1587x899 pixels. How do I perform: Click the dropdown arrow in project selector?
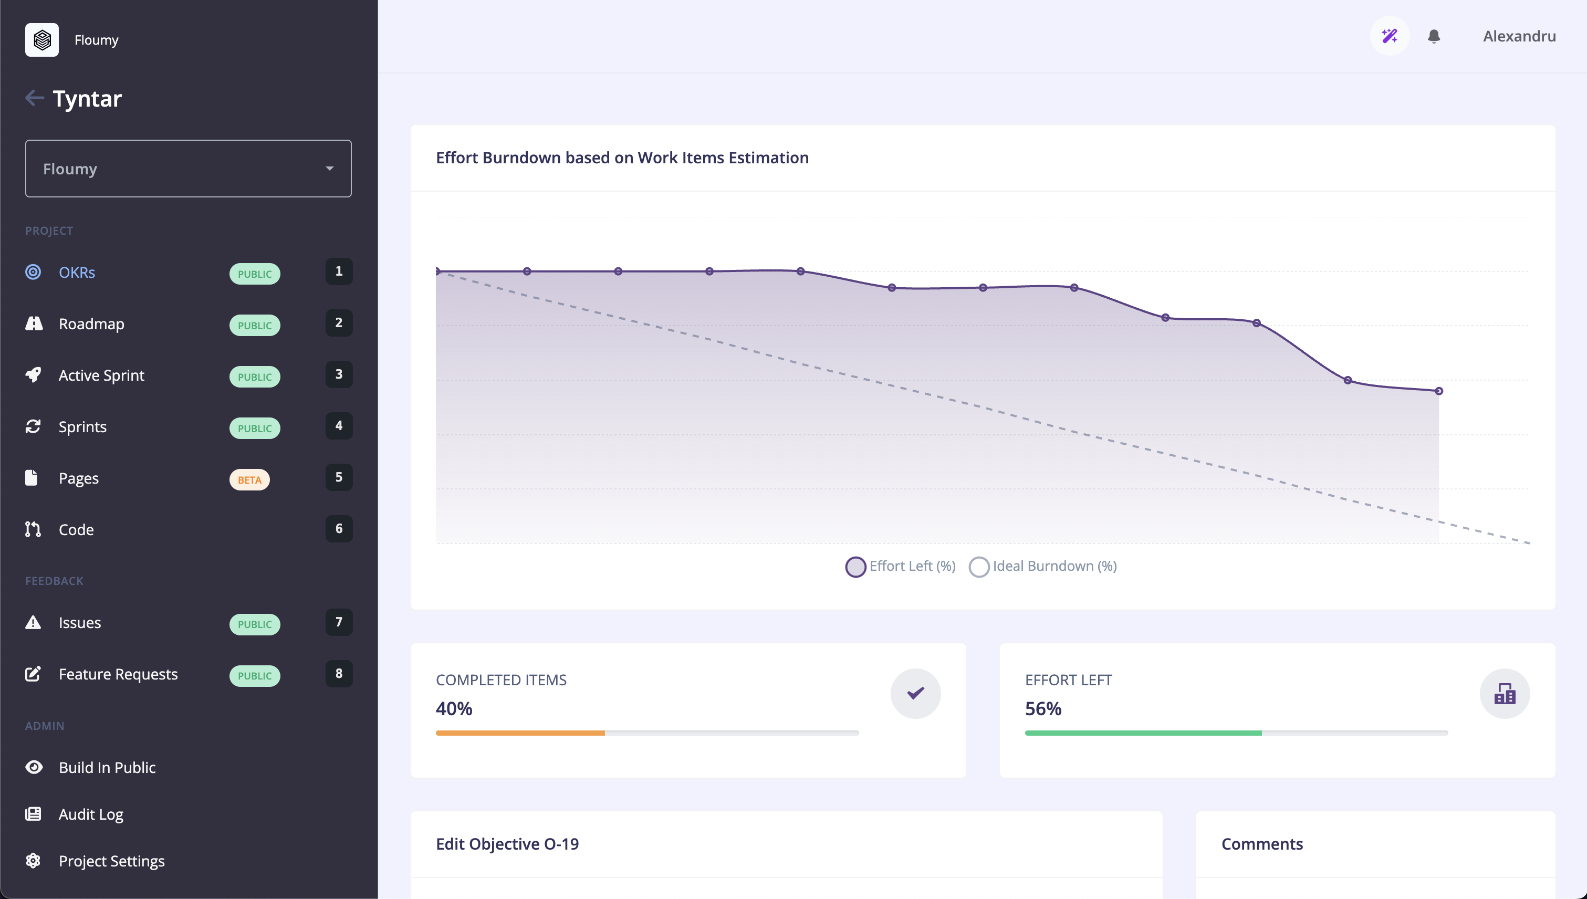(x=330, y=169)
